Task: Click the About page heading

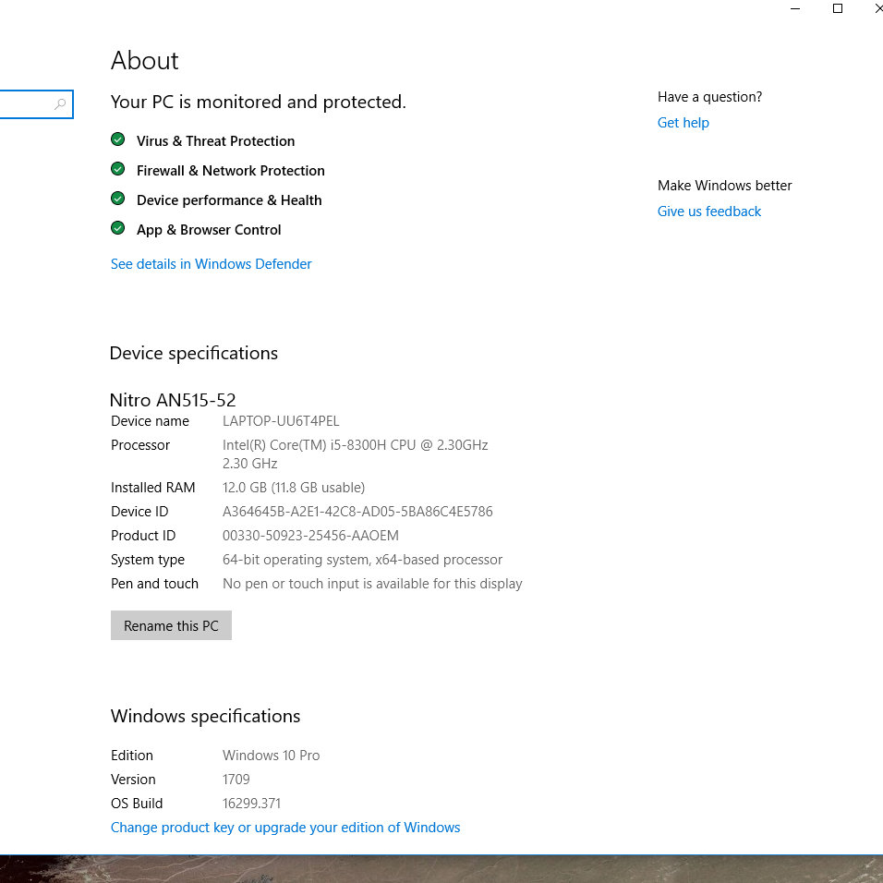Action: tap(145, 61)
